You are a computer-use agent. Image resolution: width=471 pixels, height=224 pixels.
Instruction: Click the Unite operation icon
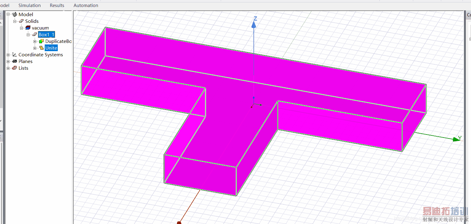coord(41,48)
